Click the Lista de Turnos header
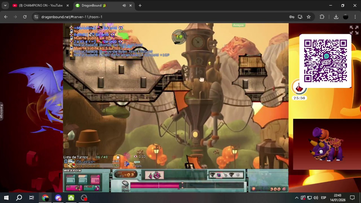The height and width of the screenshot is (203, 361). (76, 157)
